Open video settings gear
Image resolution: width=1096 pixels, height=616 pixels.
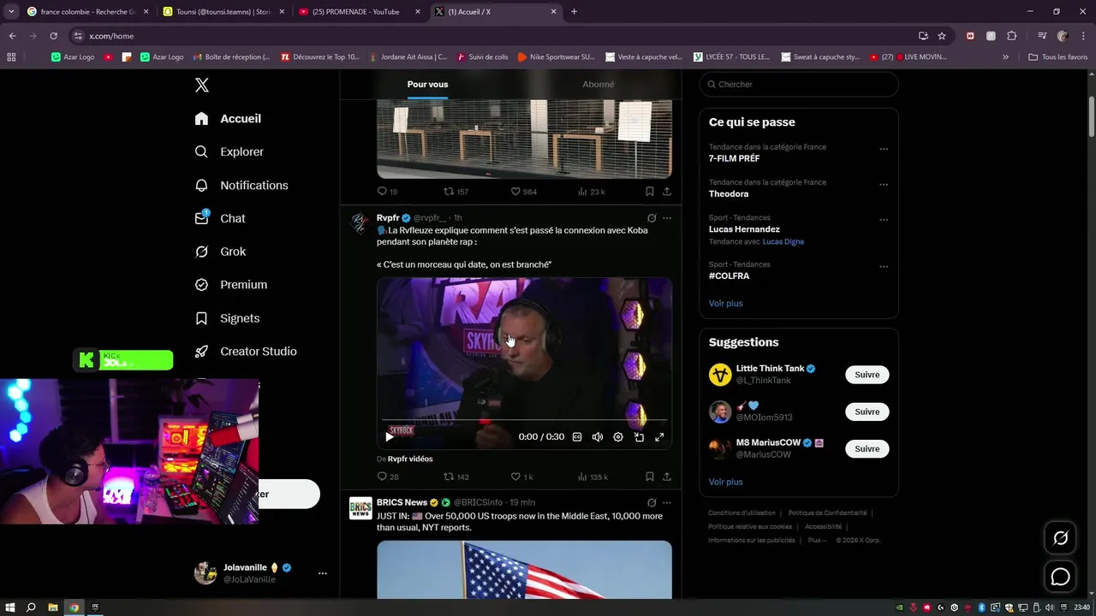[x=618, y=436]
